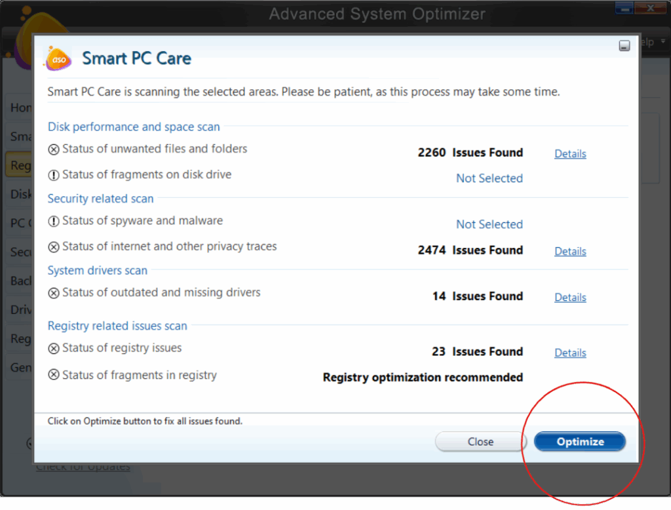Click 'Registry optimization recommended' text
671x510 pixels.
point(423,377)
